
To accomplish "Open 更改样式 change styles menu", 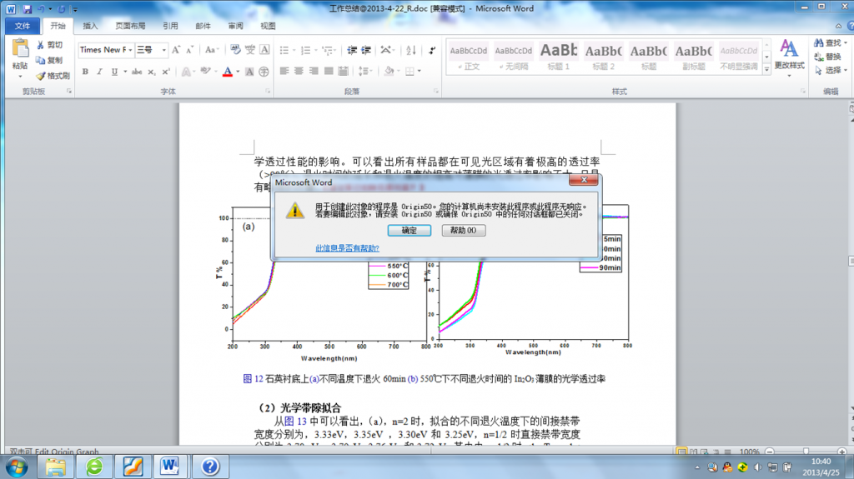I will click(789, 57).
